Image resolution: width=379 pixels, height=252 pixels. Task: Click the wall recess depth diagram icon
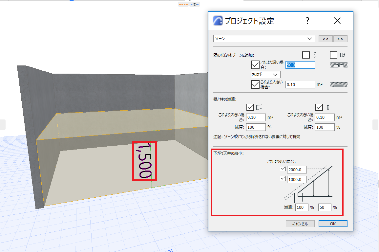pyautogui.click(x=339, y=65)
